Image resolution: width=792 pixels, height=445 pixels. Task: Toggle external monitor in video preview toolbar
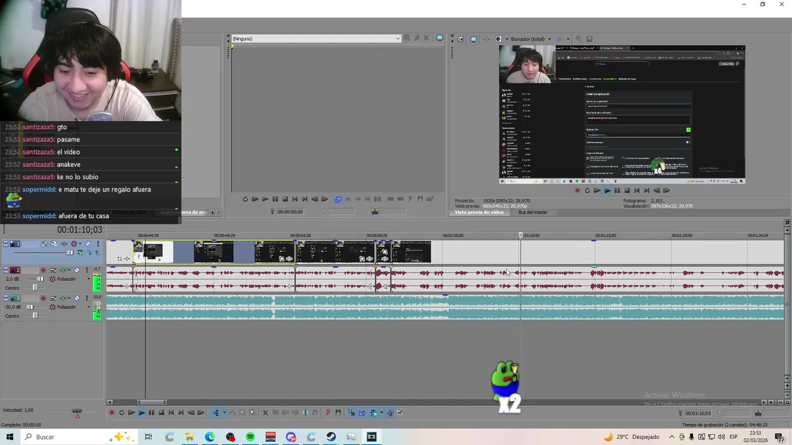point(473,39)
